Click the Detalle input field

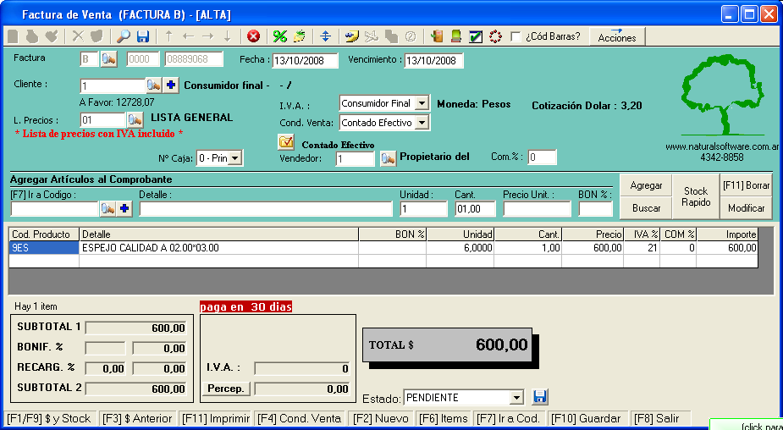click(x=266, y=209)
